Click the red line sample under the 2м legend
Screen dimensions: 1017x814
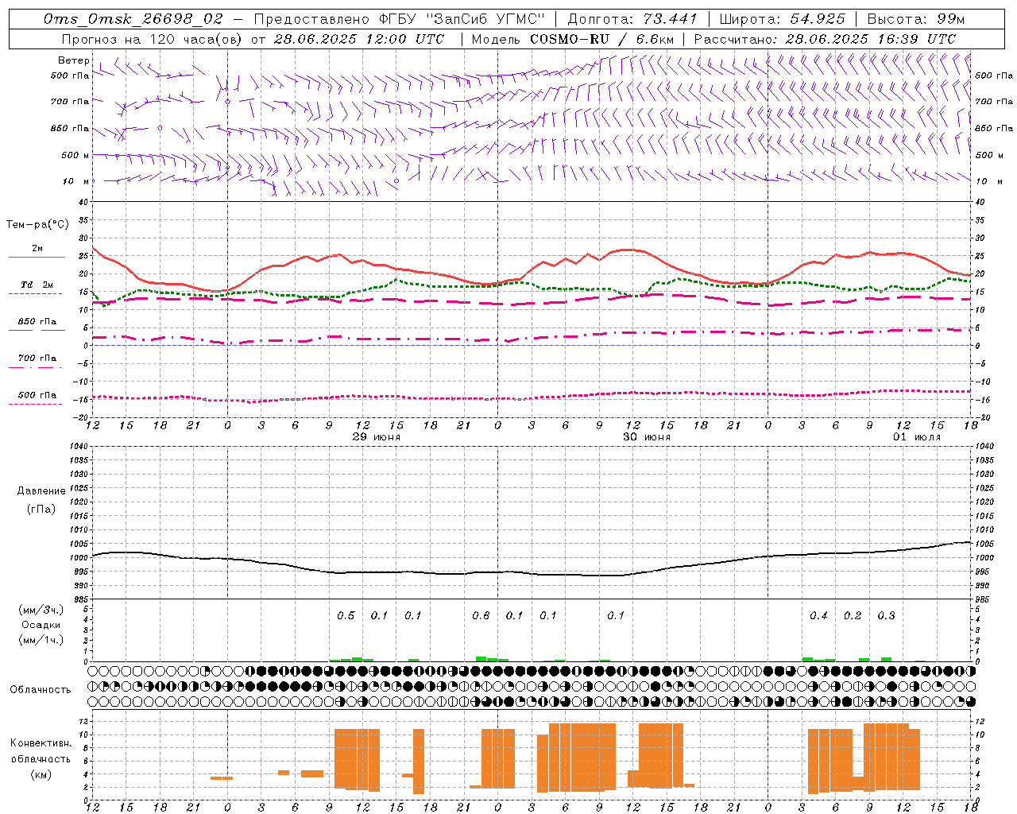[x=37, y=257]
